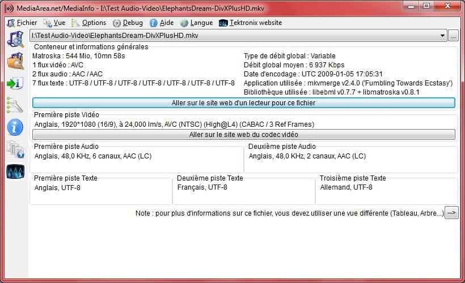Screen dimensions: 465x283
Task: Maximize the MediaInfo window
Action: (x=426, y=6)
